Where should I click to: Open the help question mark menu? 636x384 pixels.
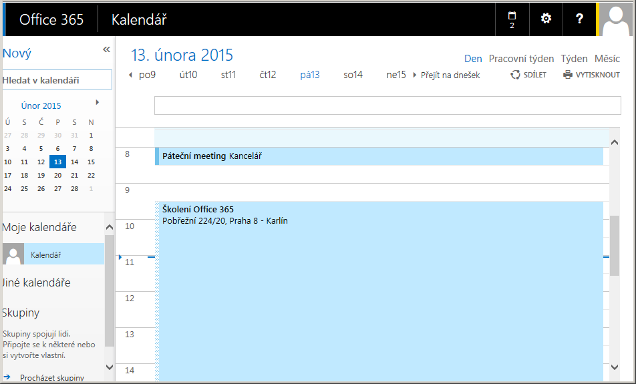click(579, 19)
